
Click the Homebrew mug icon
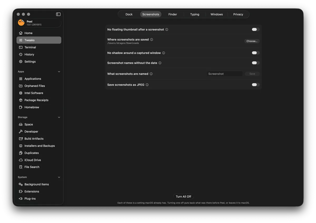21,107
